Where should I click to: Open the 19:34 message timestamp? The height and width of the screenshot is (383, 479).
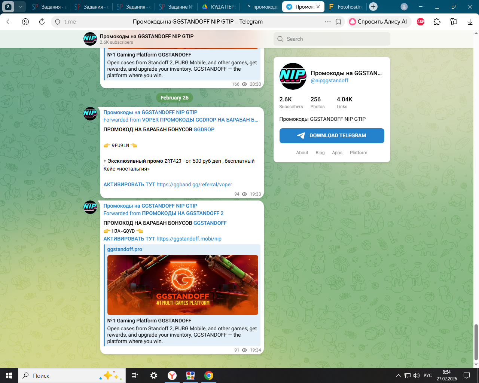(x=256, y=350)
